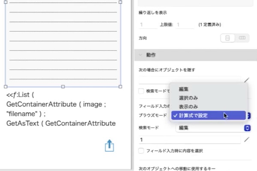
Task: Click the (1 定義済み) text
Action: click(x=209, y=24)
